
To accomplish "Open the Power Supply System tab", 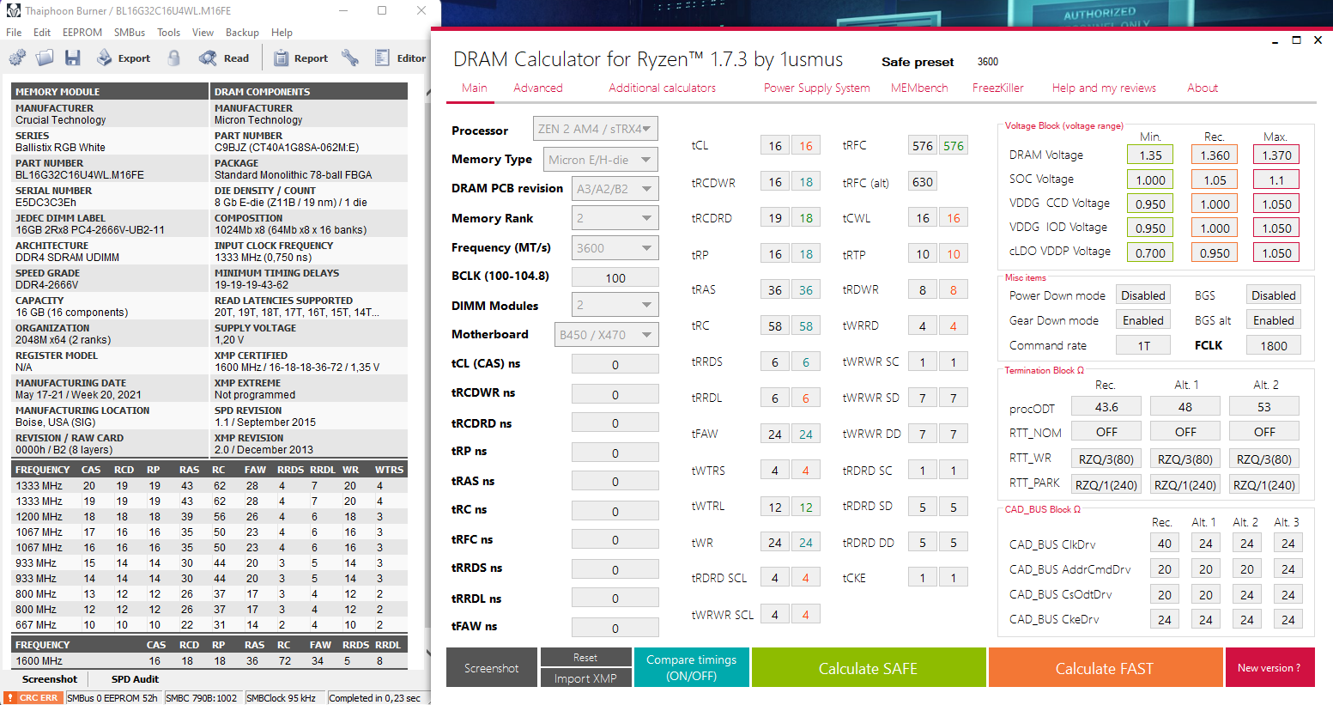I will [816, 88].
